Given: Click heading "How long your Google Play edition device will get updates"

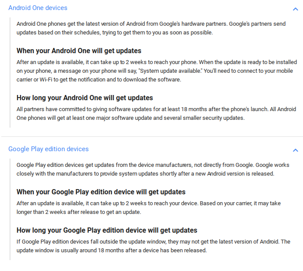Looking at the screenshot, I should [107, 230].
